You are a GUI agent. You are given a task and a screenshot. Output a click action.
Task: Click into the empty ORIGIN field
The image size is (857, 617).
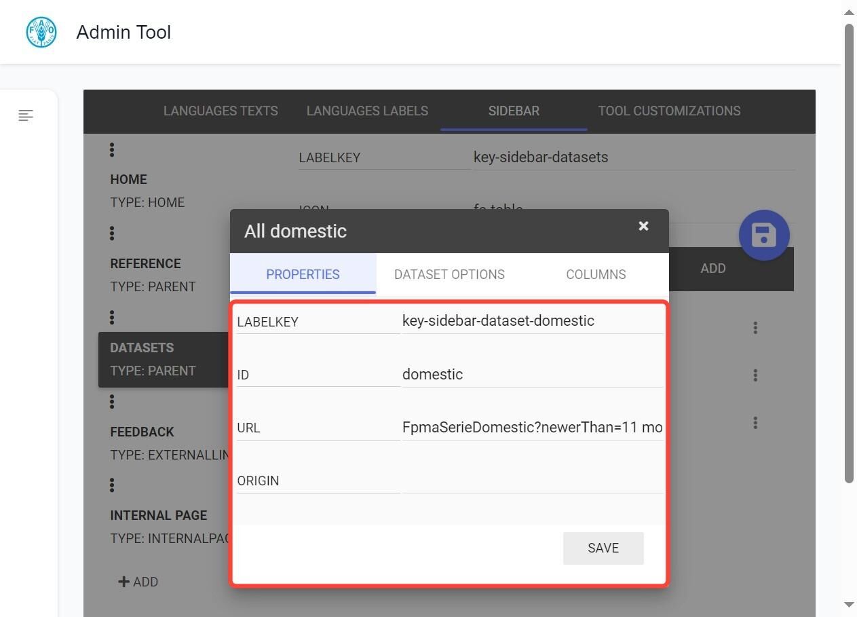pos(533,481)
